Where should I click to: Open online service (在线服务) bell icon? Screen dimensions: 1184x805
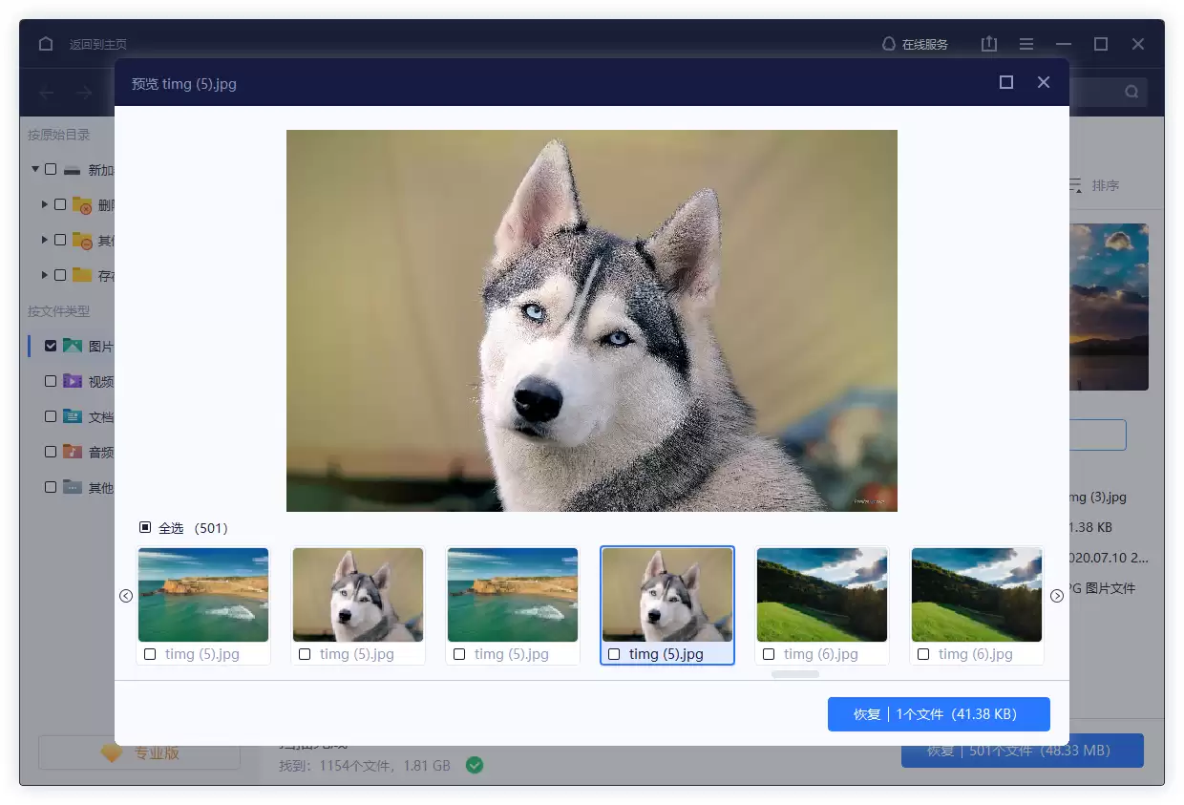tap(889, 44)
